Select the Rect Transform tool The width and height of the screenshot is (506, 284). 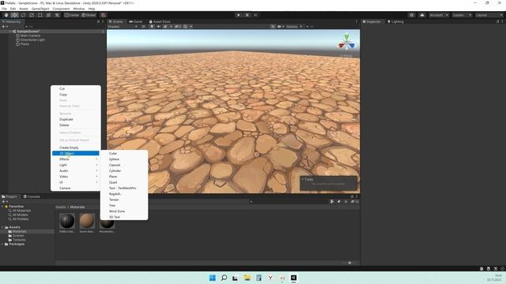point(40,15)
